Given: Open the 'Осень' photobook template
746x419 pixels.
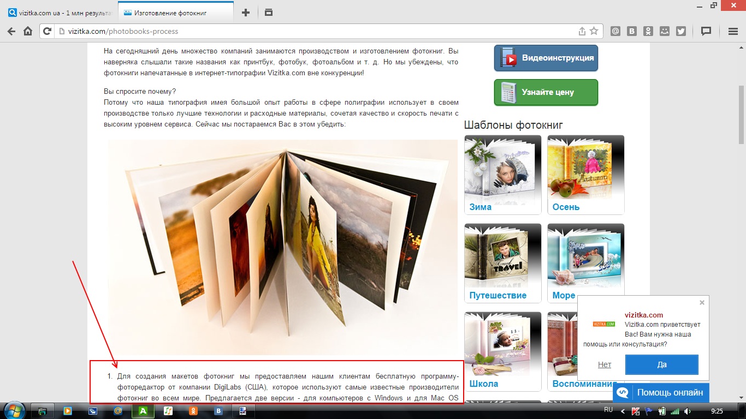Looking at the screenshot, I should [585, 175].
